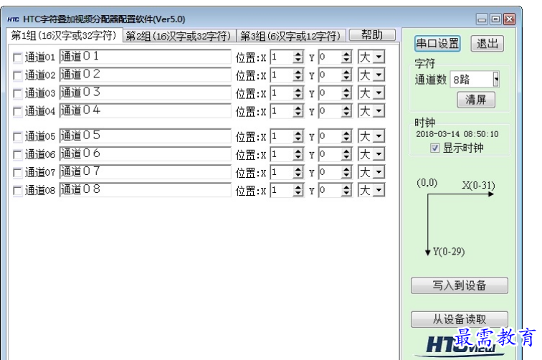The image size is (542, 360).
Task: Close the HTC configuration window
Action: 509,19
